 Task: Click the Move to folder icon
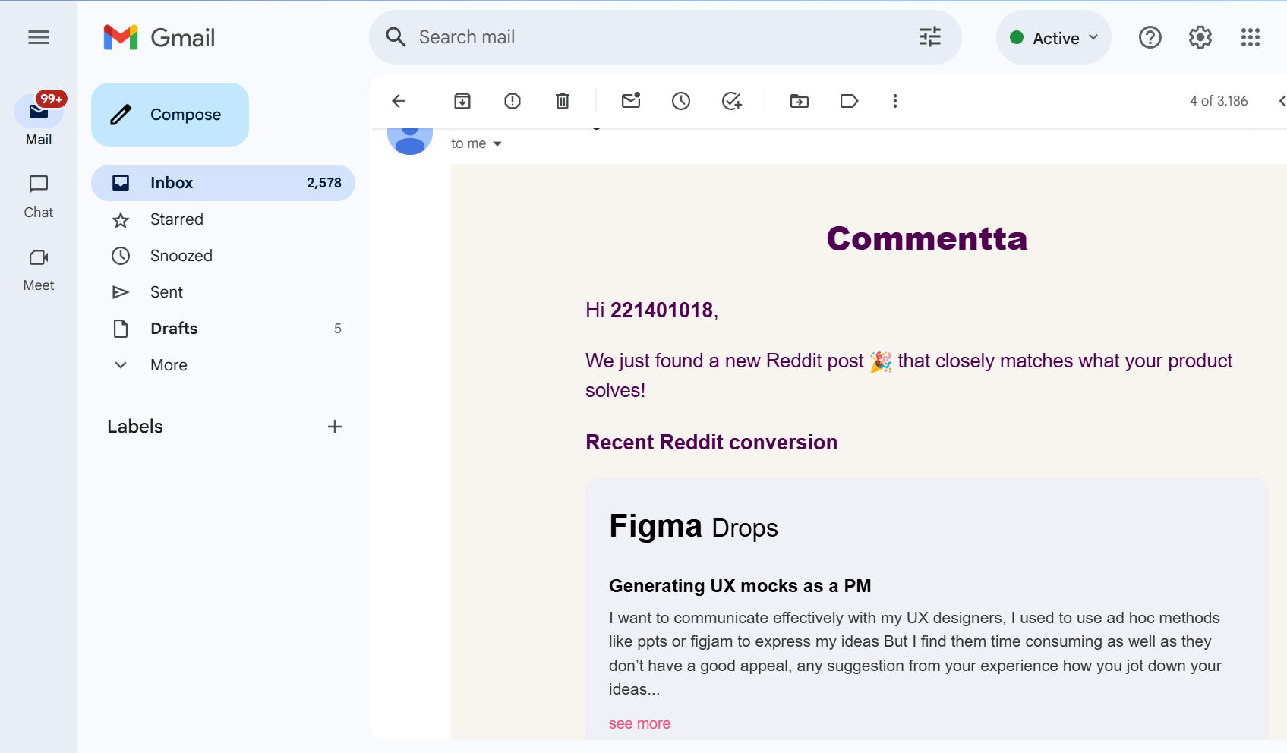coord(800,101)
